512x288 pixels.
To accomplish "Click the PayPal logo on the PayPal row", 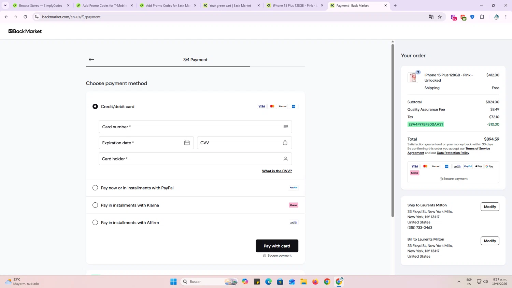I will coord(294,188).
